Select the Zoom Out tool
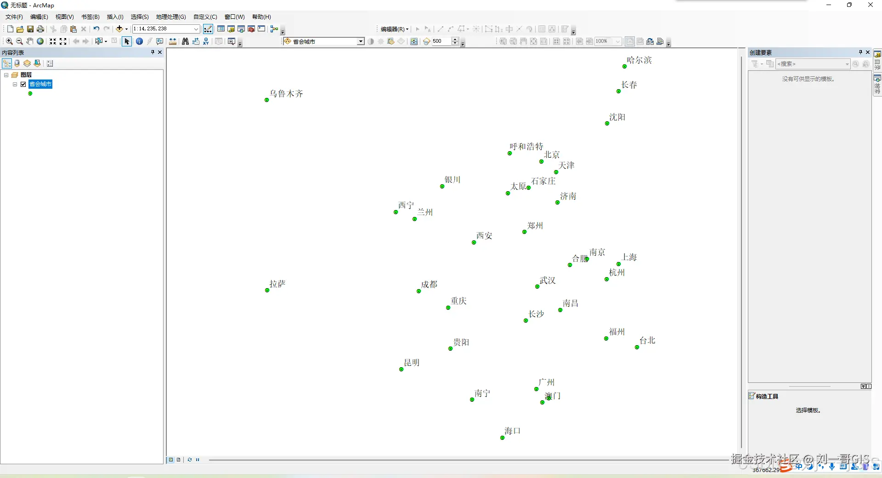Screen dimensions: 882x478 pyautogui.click(x=19, y=41)
